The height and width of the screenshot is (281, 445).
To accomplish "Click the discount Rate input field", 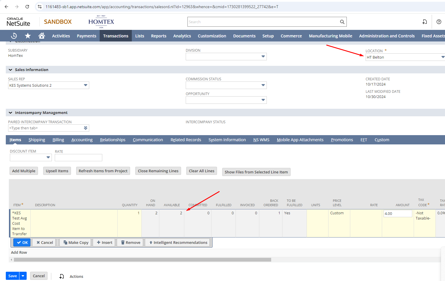I will (x=79, y=157).
